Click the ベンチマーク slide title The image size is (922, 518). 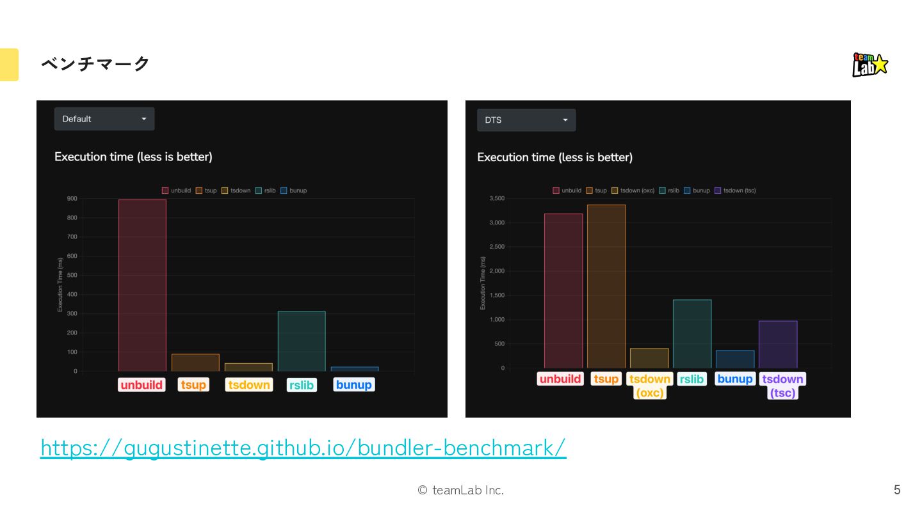pyautogui.click(x=95, y=64)
